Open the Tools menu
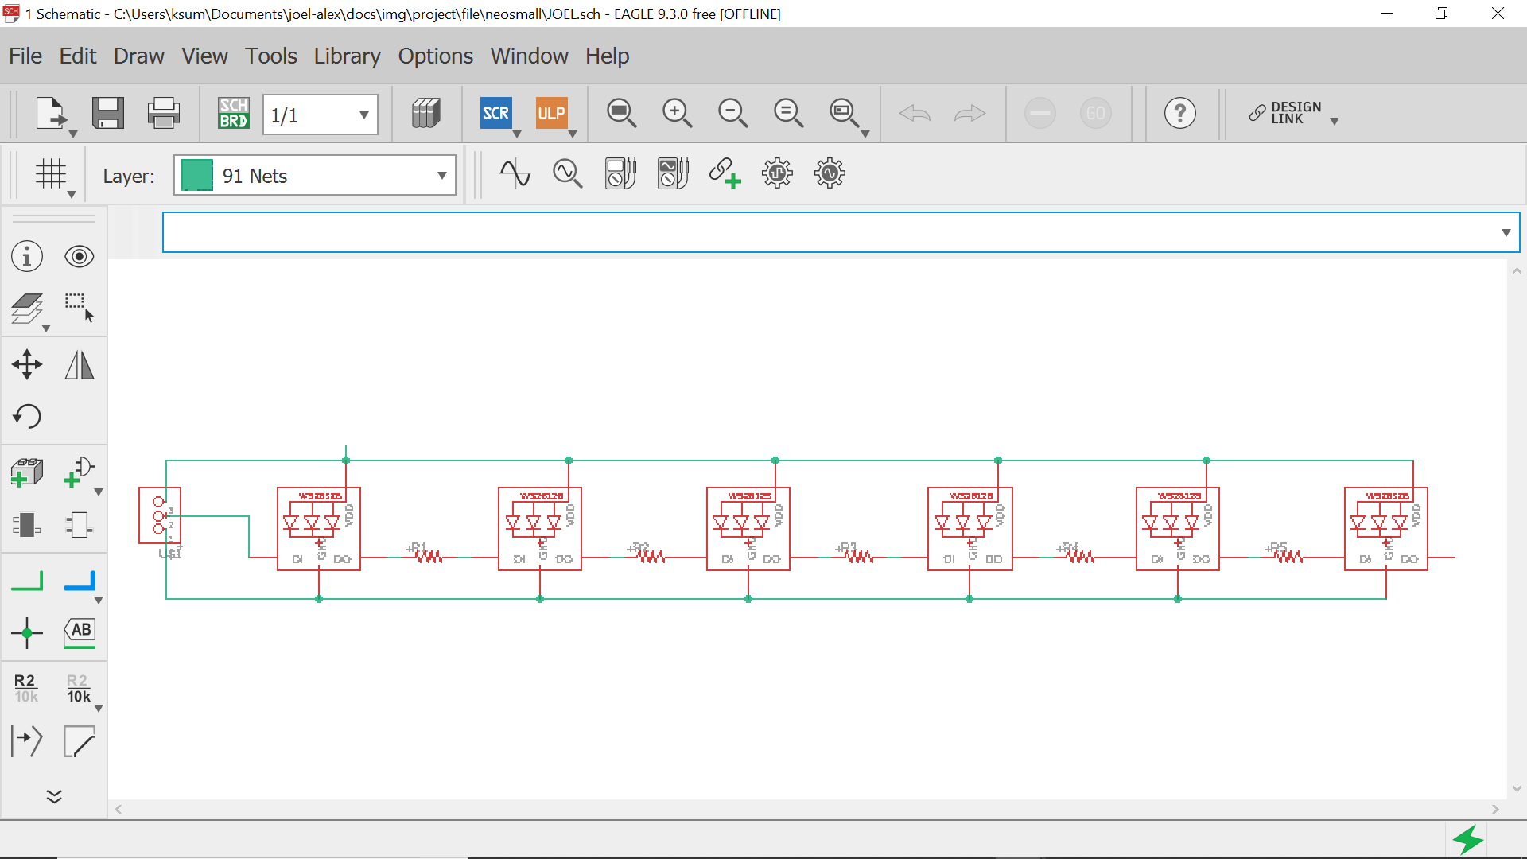 [270, 56]
